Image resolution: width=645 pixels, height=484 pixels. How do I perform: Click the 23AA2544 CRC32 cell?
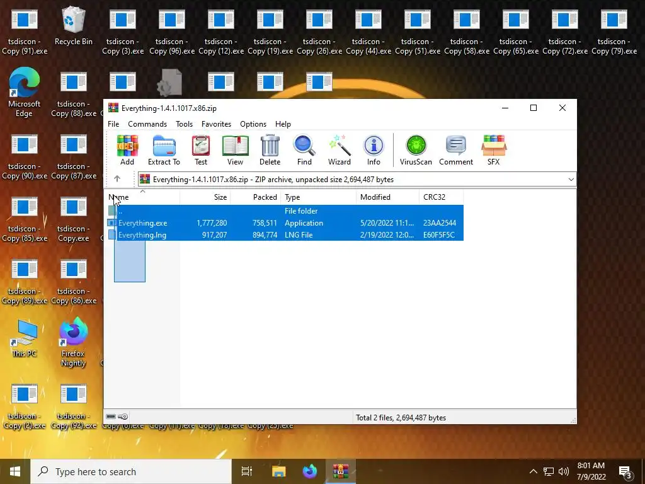pos(439,222)
